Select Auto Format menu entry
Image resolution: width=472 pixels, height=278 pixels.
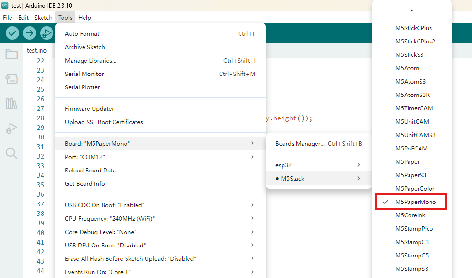tap(160, 34)
